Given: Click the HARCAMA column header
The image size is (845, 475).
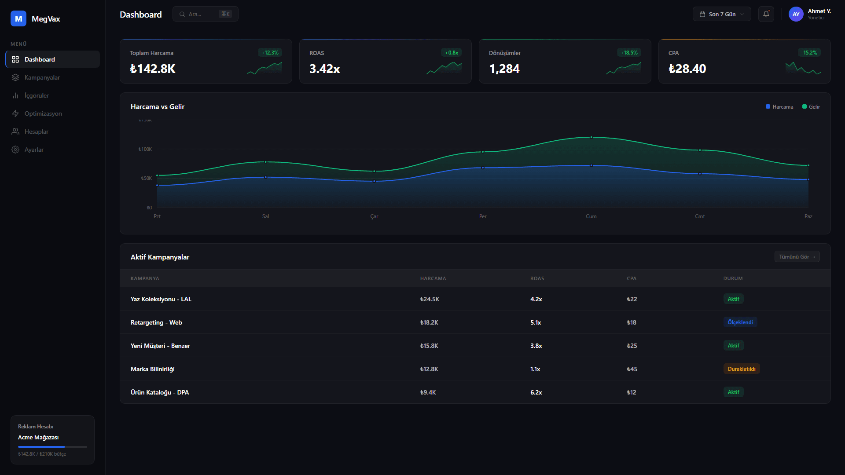Looking at the screenshot, I should [x=433, y=278].
